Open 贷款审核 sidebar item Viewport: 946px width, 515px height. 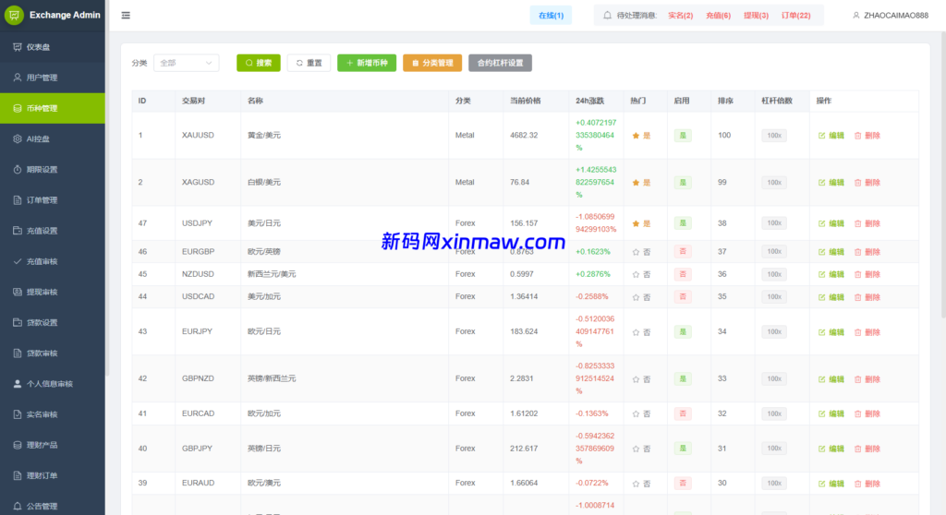click(53, 353)
